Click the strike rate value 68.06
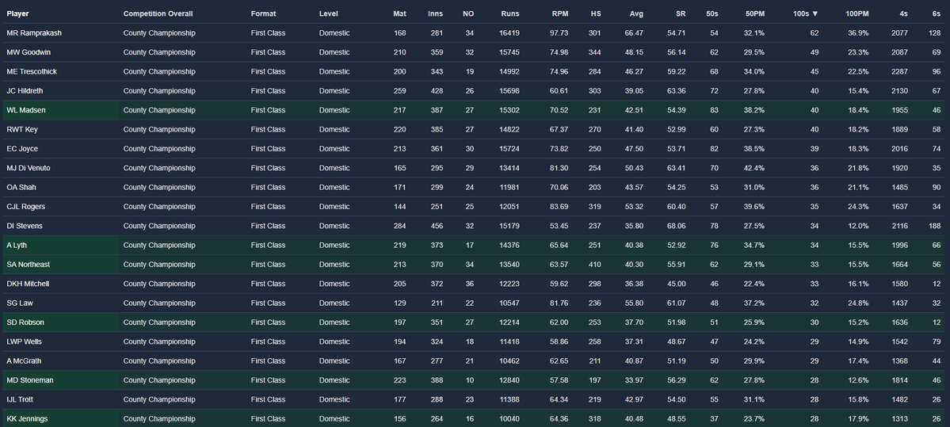This screenshot has width=950, height=427. click(x=677, y=226)
